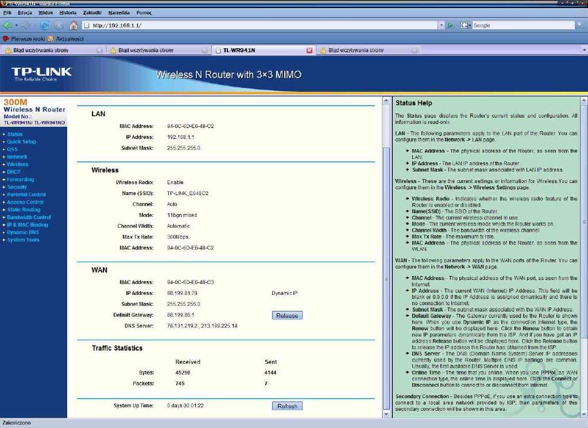Expand IP & MAC Binding menu

point(28,225)
